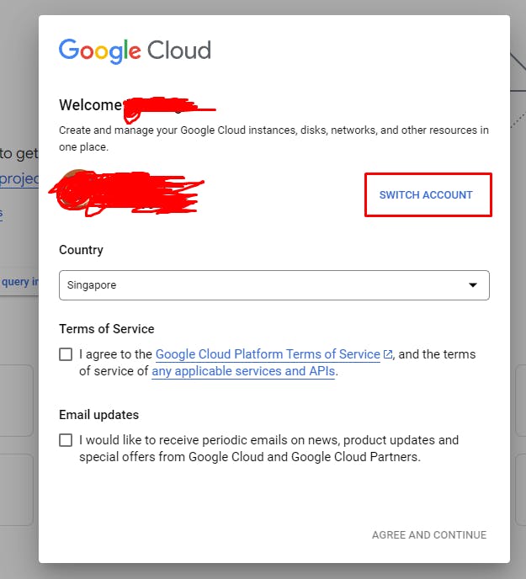The height and width of the screenshot is (579, 526).
Task: Click the 'Welcome' heading text
Action: 90,106
